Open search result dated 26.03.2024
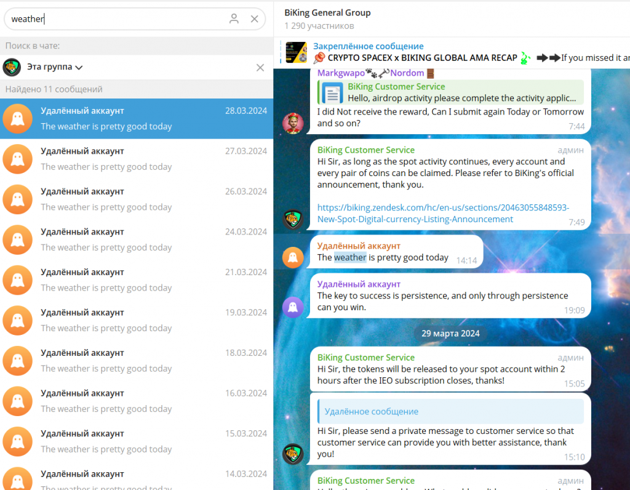630x490 pixels. 137,199
